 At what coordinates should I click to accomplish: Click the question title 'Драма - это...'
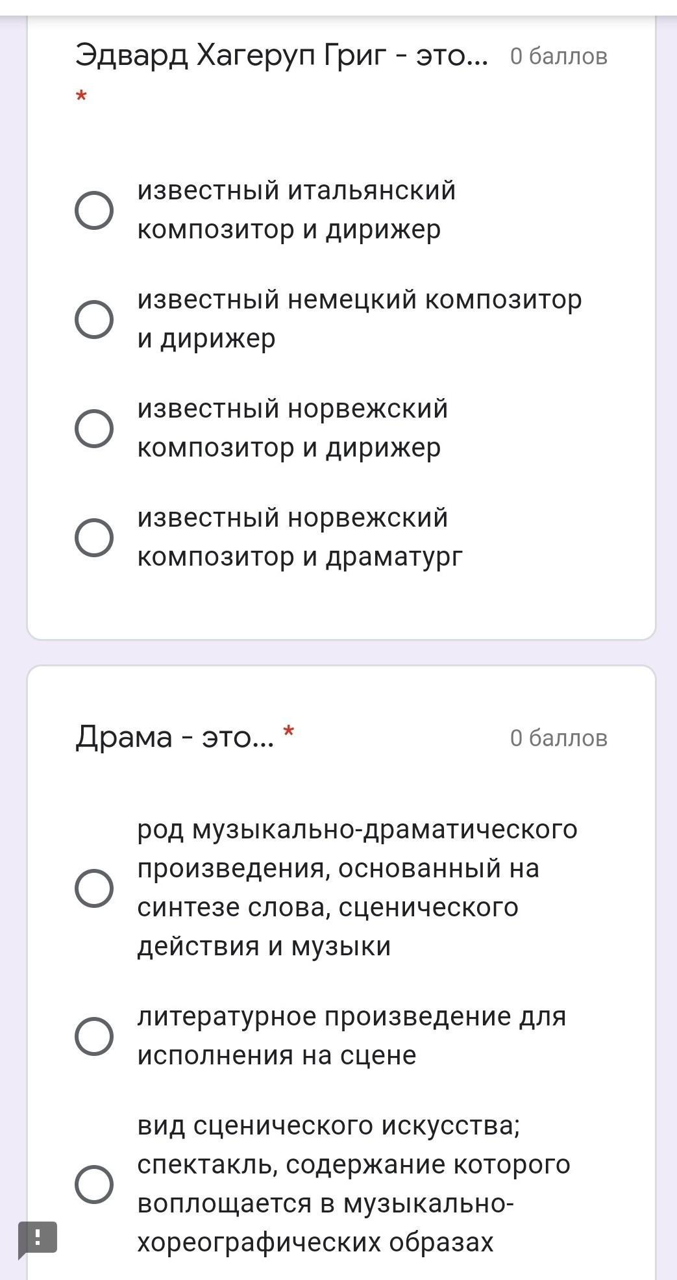click(175, 737)
